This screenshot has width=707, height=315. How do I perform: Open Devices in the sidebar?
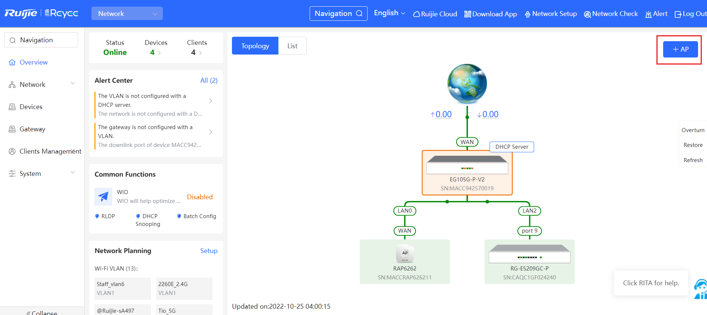(x=31, y=107)
